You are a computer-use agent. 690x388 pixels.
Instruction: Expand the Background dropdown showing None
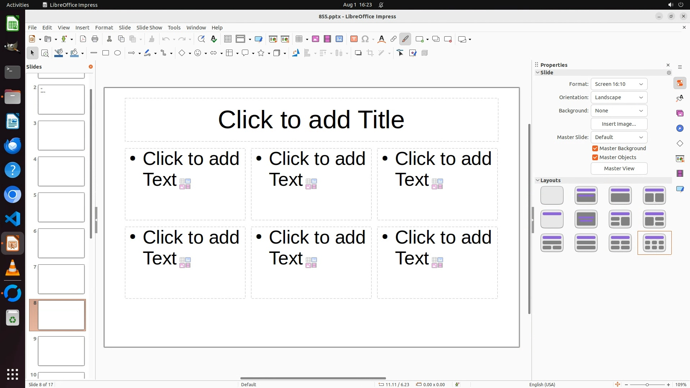click(619, 111)
